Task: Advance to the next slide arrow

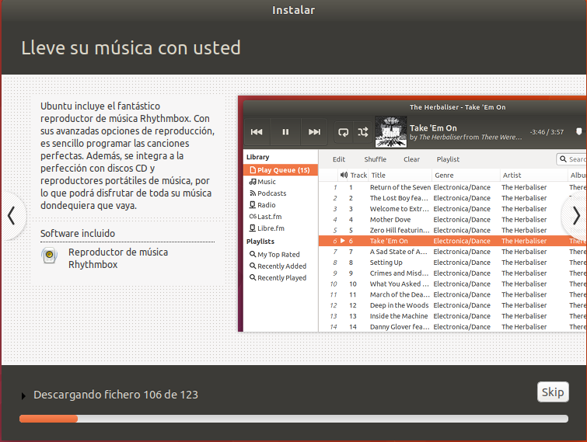Action: pyautogui.click(x=576, y=216)
